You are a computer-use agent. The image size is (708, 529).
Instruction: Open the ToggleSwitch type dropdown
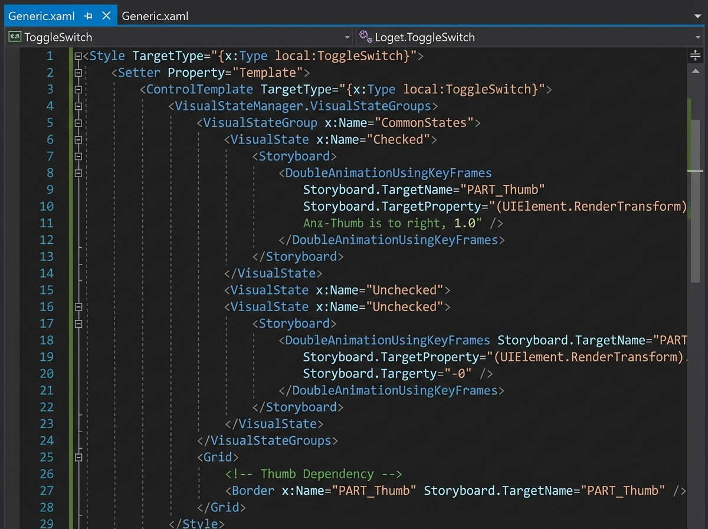[348, 37]
